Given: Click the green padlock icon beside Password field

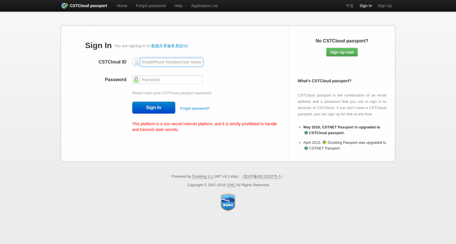Looking at the screenshot, I should coord(136,80).
